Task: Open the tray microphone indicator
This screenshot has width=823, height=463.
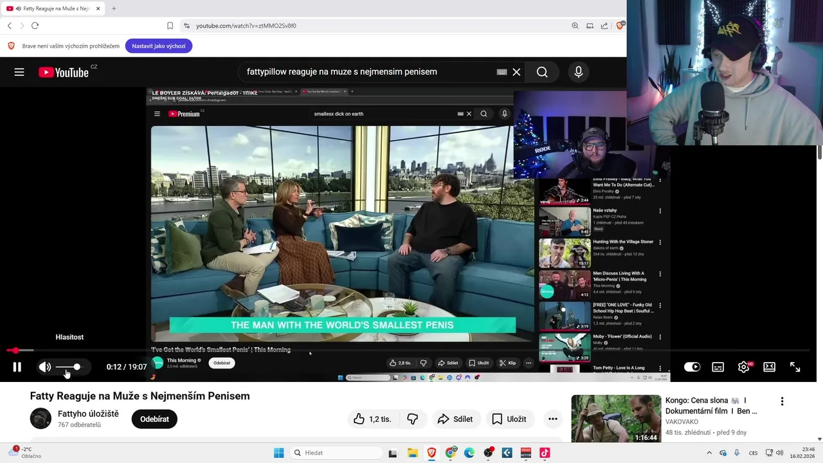Action: click(737, 453)
